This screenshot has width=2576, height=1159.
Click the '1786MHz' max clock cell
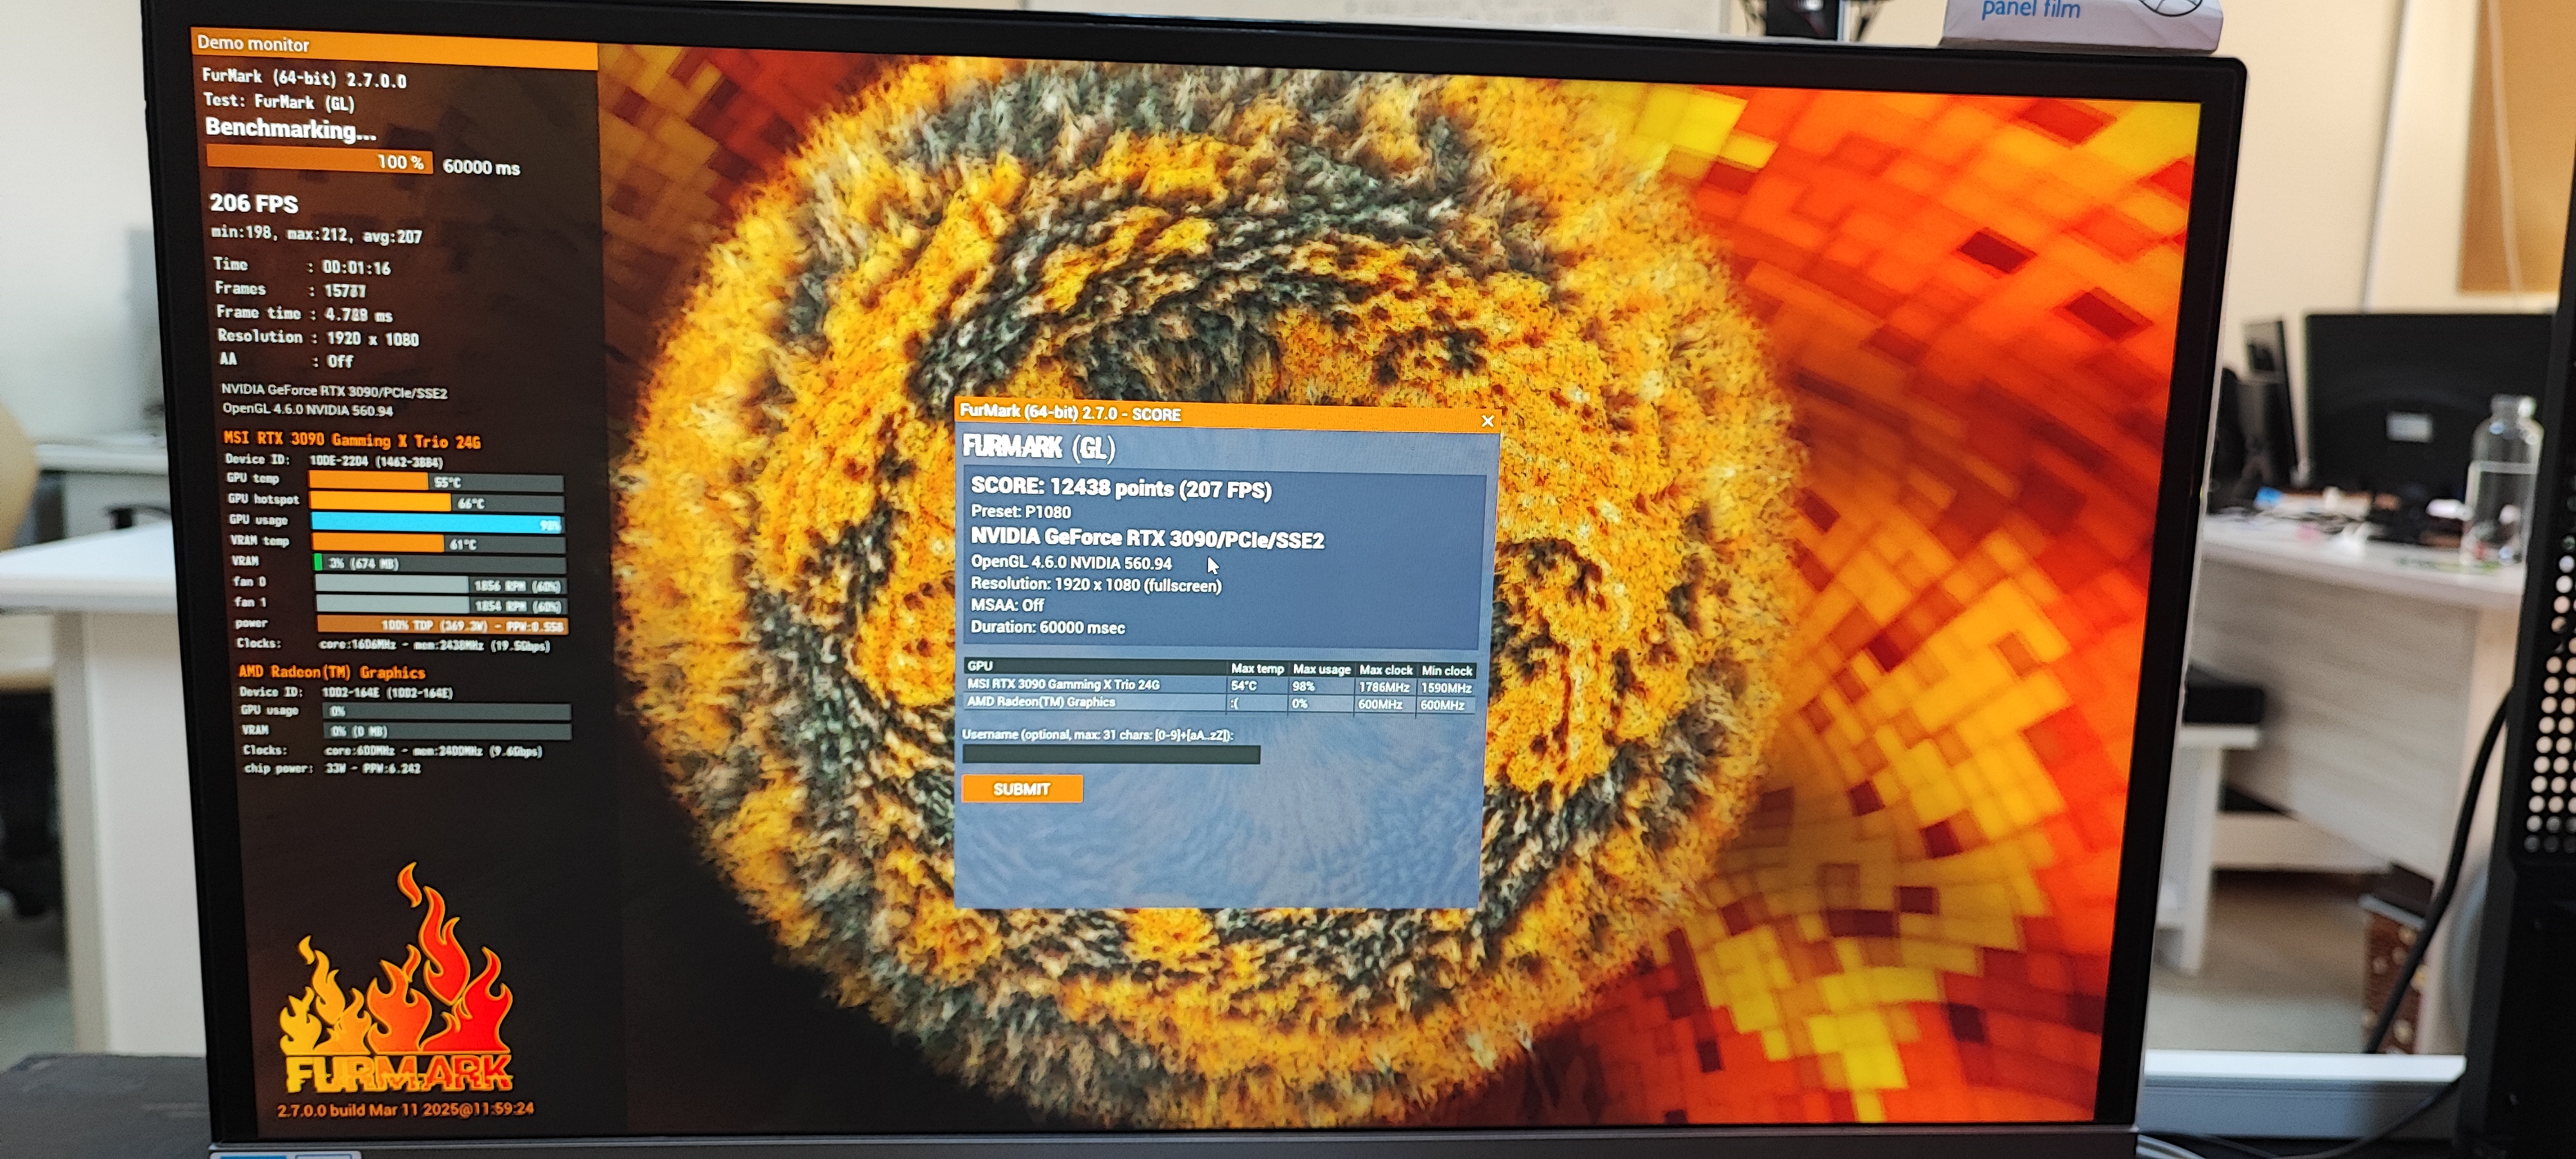pos(1384,687)
